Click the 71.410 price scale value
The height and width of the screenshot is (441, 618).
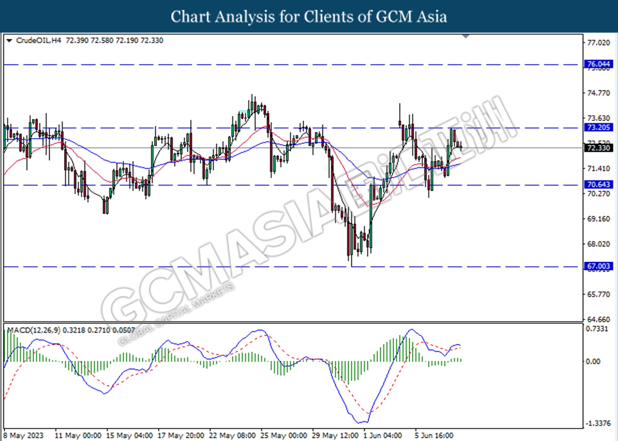599,169
